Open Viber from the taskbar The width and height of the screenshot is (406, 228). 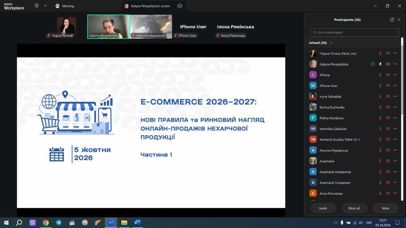coord(33,223)
